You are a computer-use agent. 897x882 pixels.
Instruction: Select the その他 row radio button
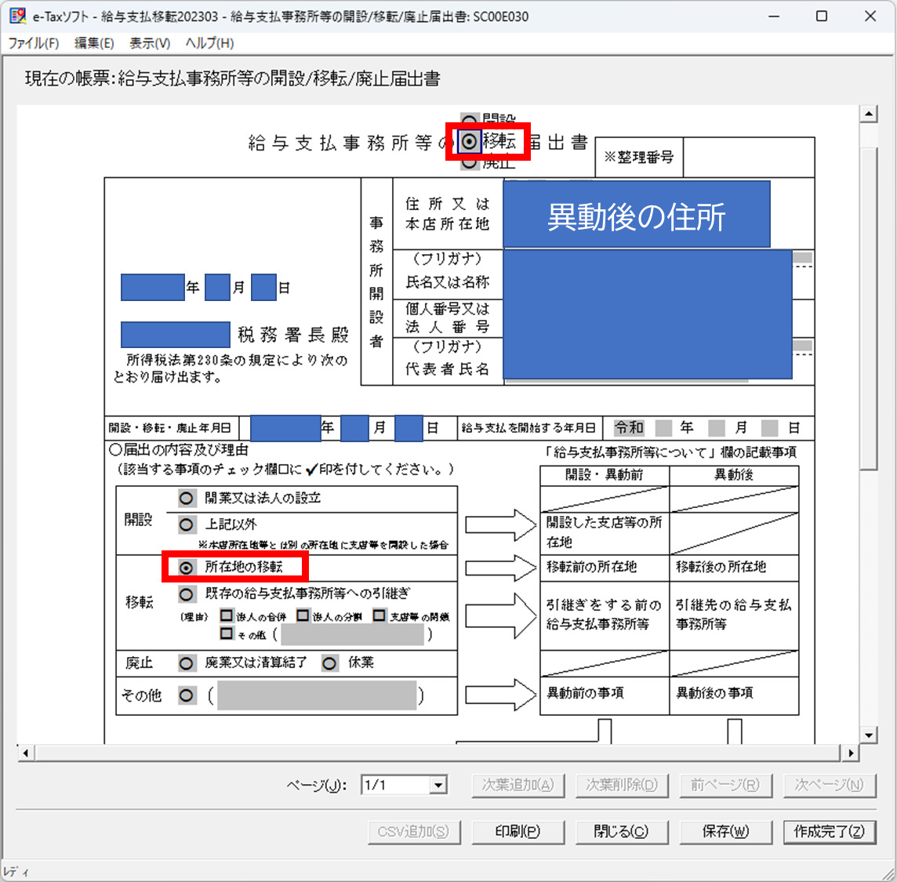186,696
